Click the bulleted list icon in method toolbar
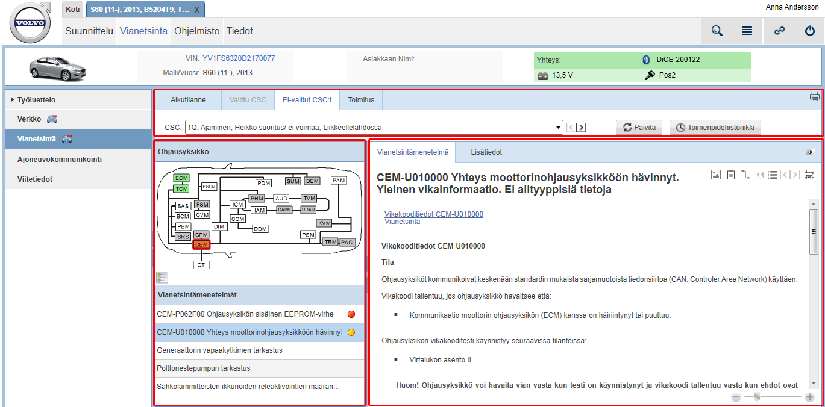Image resolution: width=825 pixels, height=407 pixels. [772, 175]
